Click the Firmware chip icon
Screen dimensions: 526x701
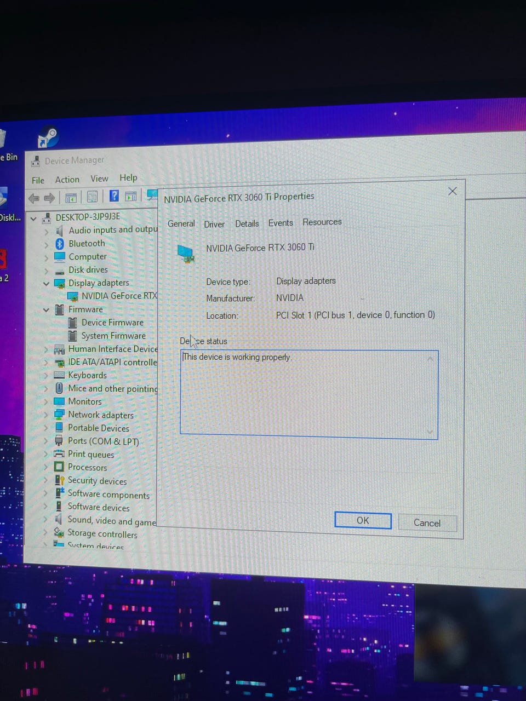click(59, 309)
